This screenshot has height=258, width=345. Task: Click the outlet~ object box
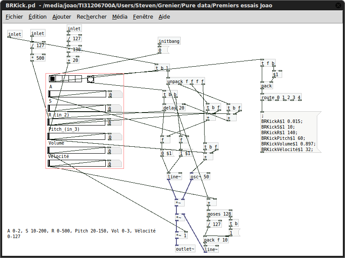[x=185, y=249]
